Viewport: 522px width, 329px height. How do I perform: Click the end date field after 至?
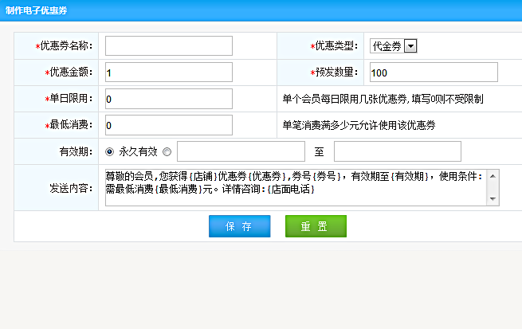[x=397, y=151]
